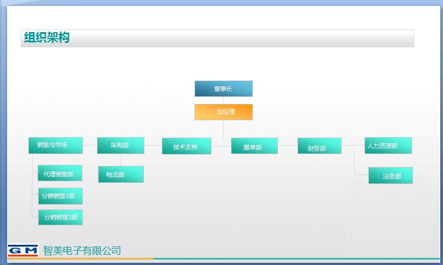The width and height of the screenshot is (443, 265).
Task: Select the 物流部 box under 采购部
Action: [x=121, y=175]
